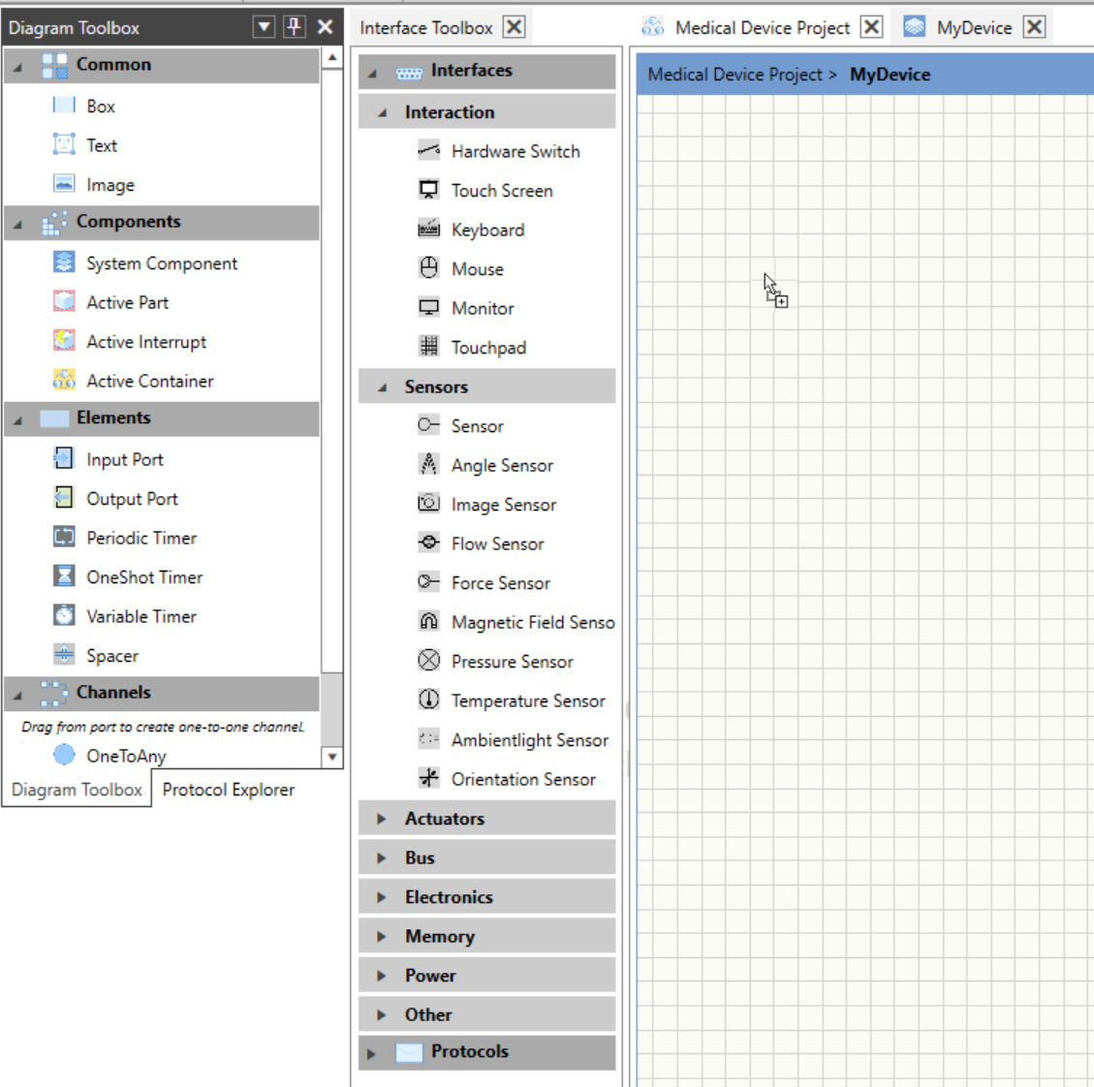
Task: Click Medical Device Project breadcrumb link
Action: tap(735, 75)
